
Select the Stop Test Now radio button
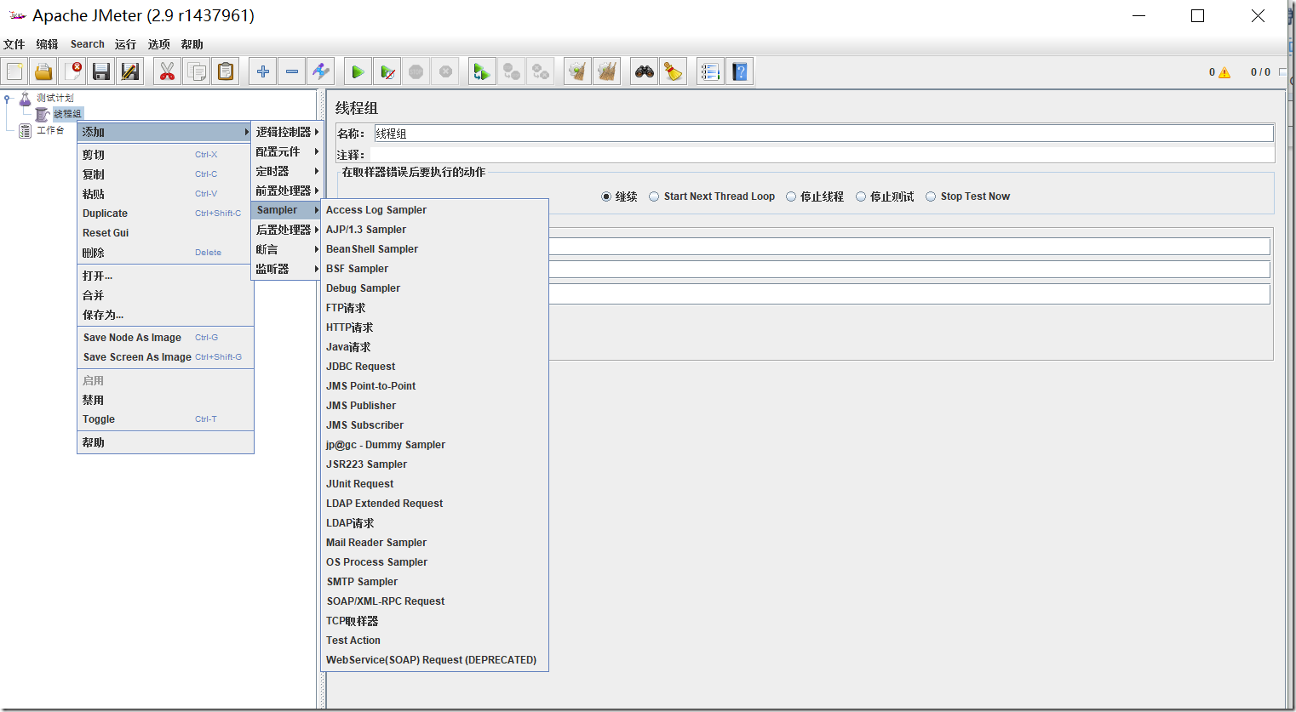931,197
